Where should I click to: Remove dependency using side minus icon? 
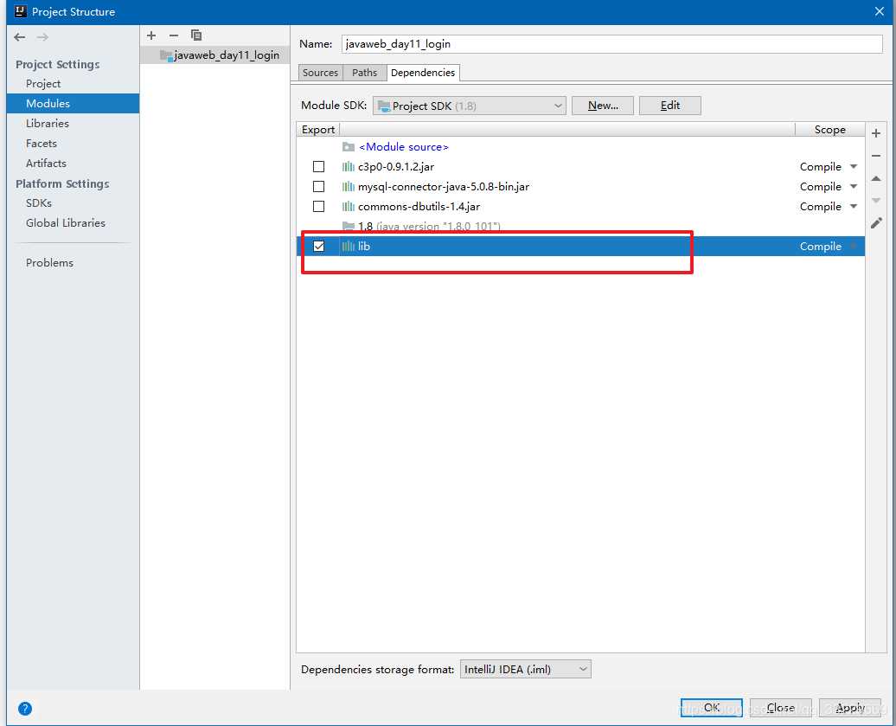875,156
